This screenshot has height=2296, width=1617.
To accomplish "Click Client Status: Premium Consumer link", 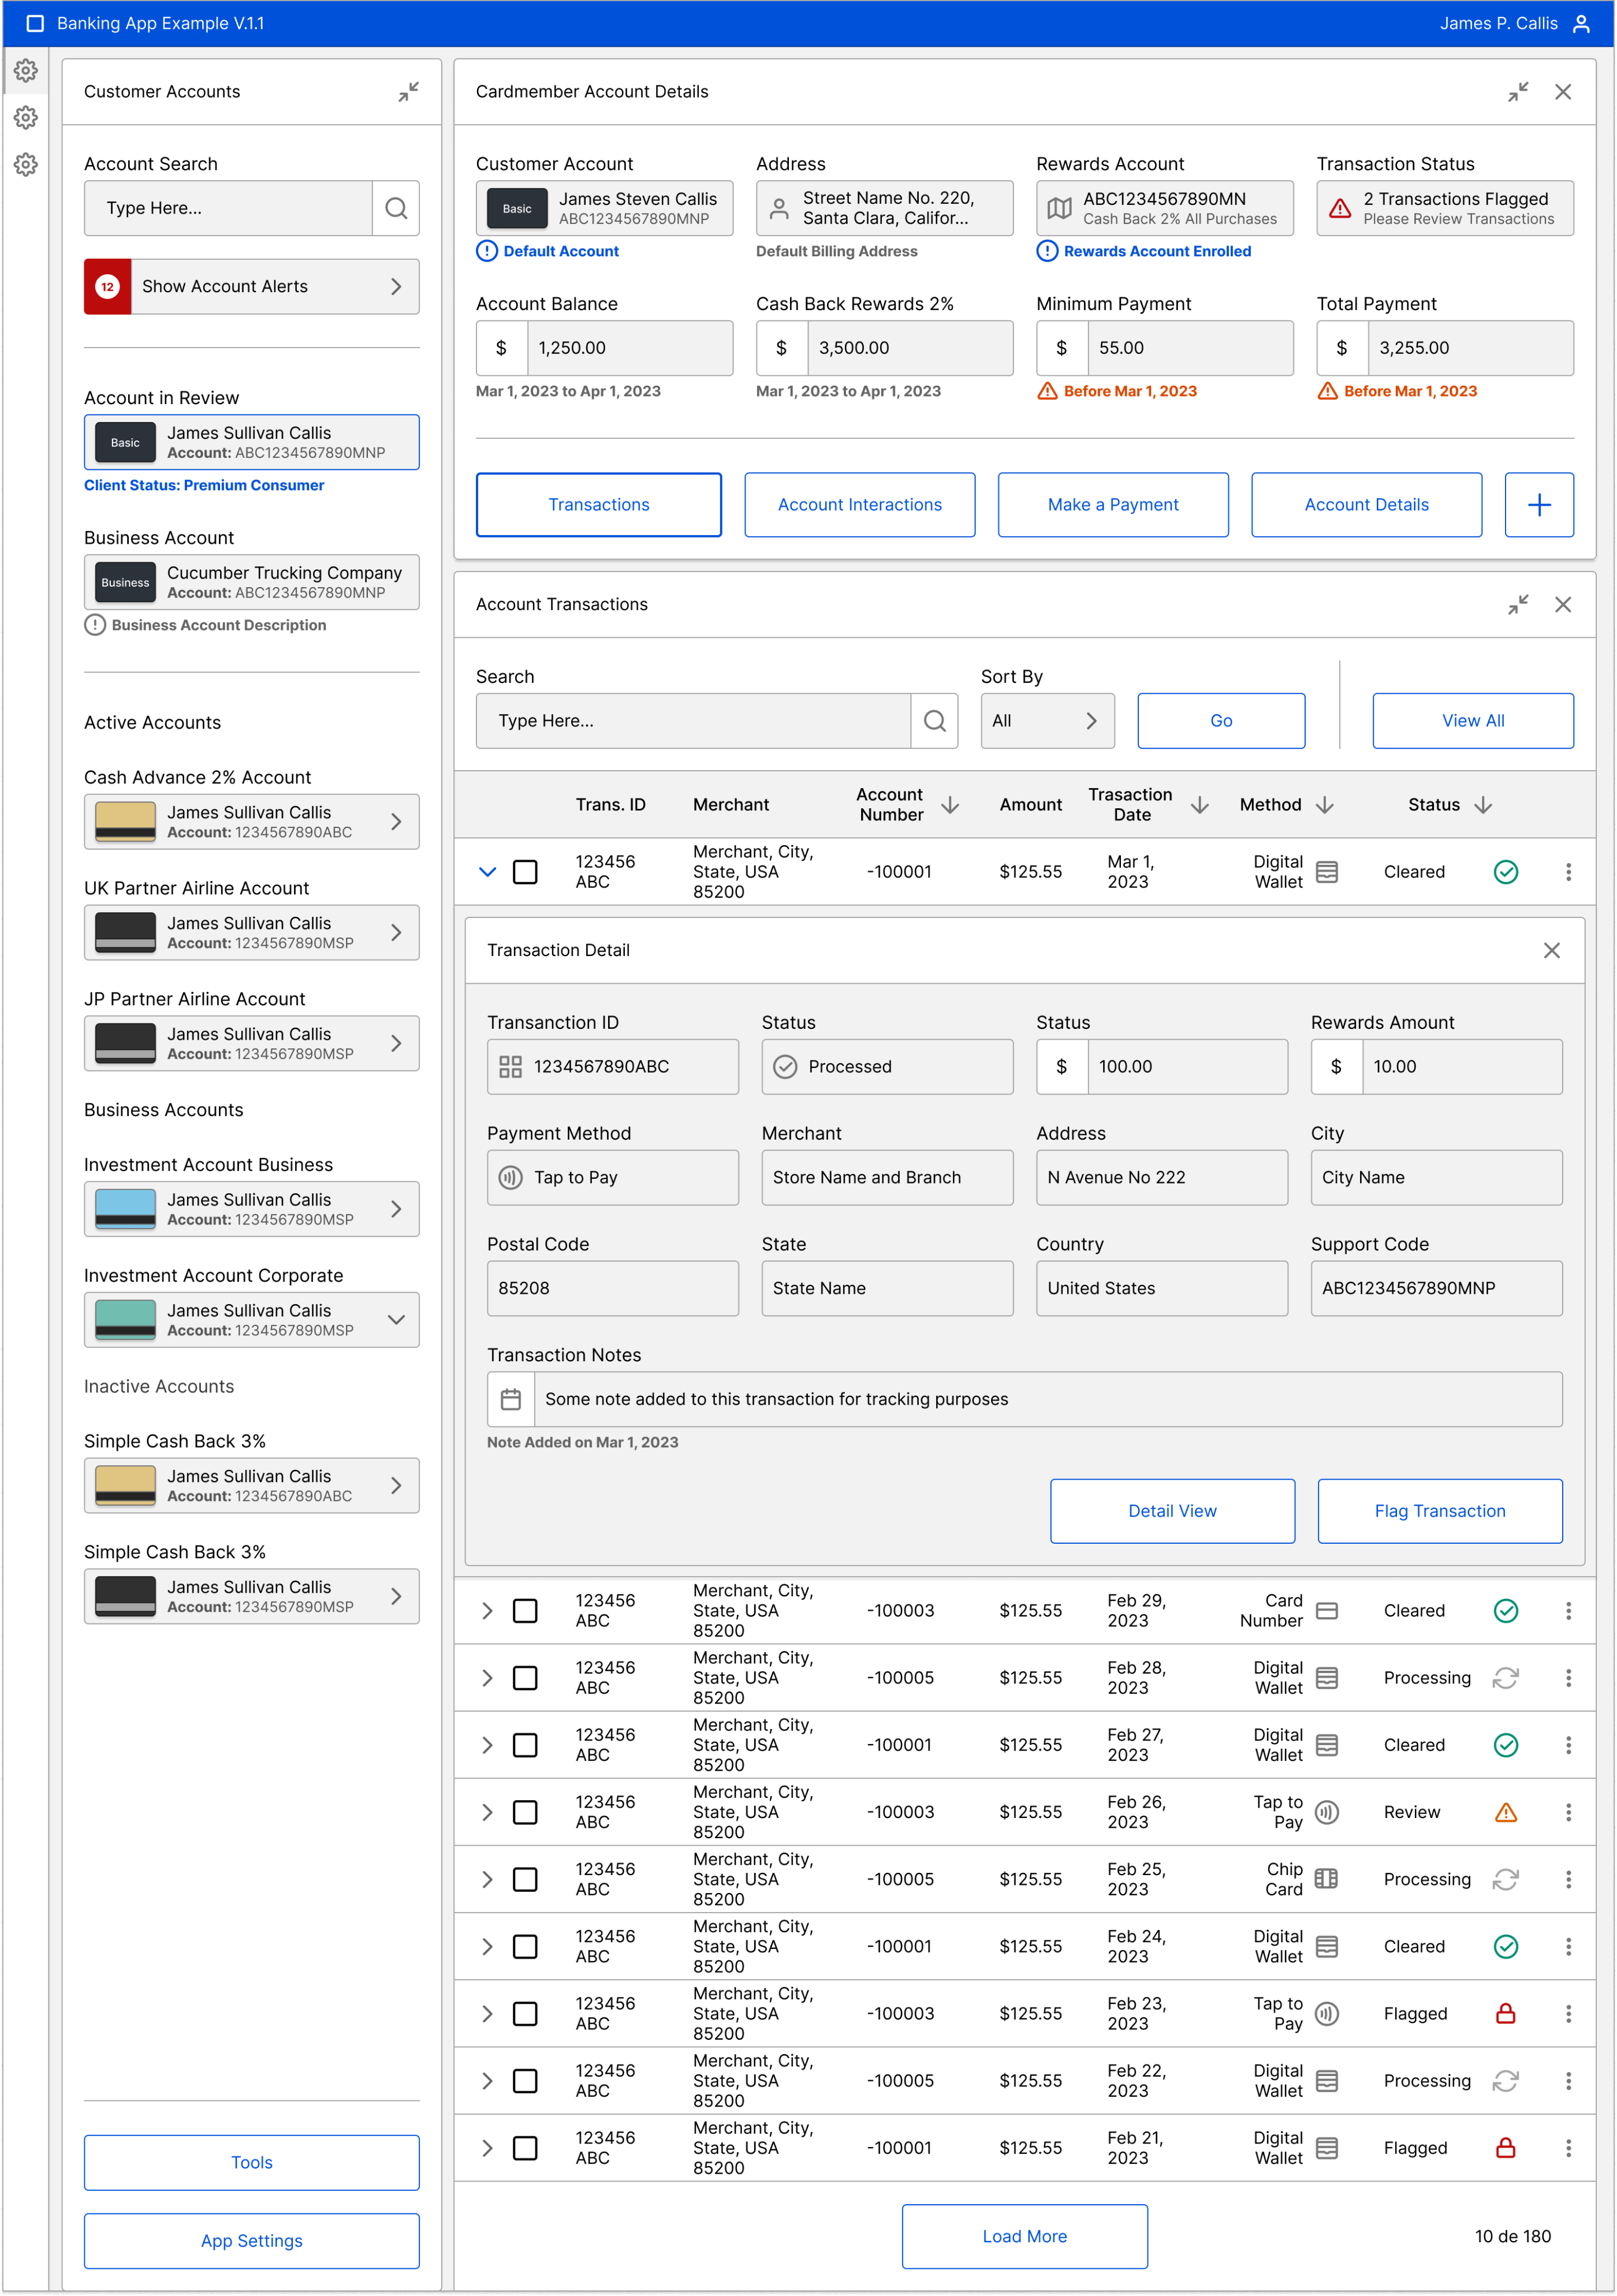I will (x=204, y=485).
